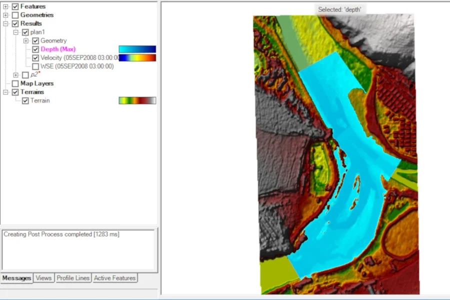Screen dimensions: 450x300
Task: Select the Results label in tree
Action: [x=31, y=23]
